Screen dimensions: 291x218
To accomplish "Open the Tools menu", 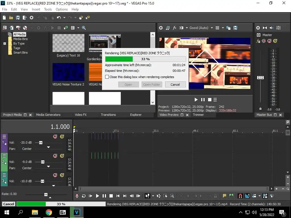I will point(48,9).
